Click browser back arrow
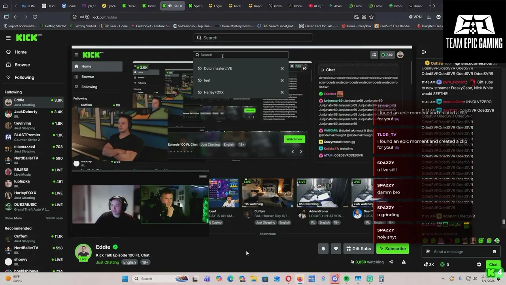 coord(16,17)
